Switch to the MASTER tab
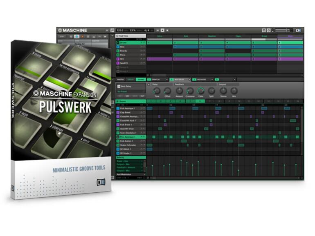Screen dimensions: 315x236 click(120, 80)
